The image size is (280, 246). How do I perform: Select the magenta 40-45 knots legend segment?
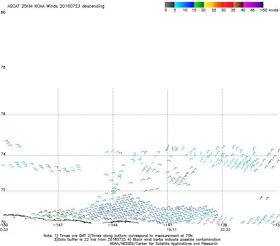(248, 5)
